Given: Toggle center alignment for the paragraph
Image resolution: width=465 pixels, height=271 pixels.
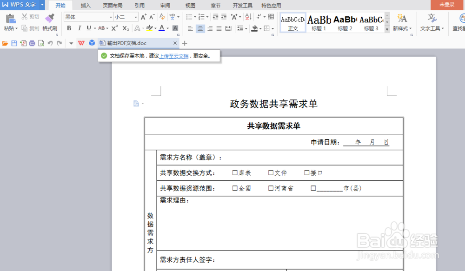Looking at the screenshot, I should pos(200,28).
